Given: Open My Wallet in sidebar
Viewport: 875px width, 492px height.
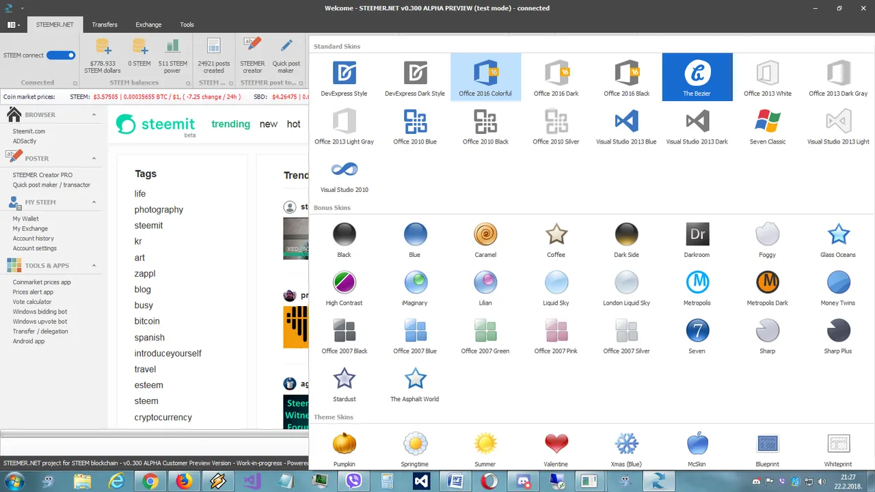Looking at the screenshot, I should coord(26,219).
